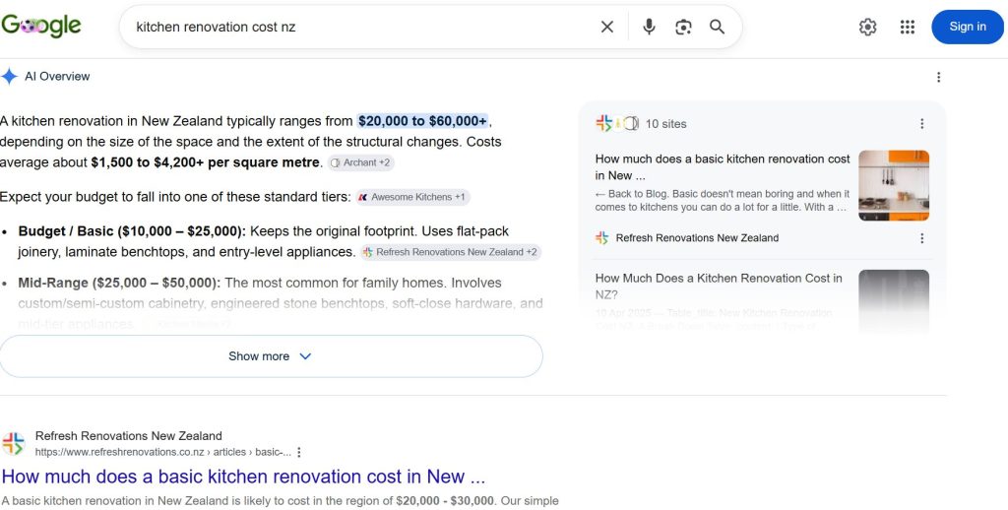Viewport: 1008px width, 510px height.
Task: Open sidebar article 'How much does a basic kitchen renovation cost'
Action: pos(723,166)
